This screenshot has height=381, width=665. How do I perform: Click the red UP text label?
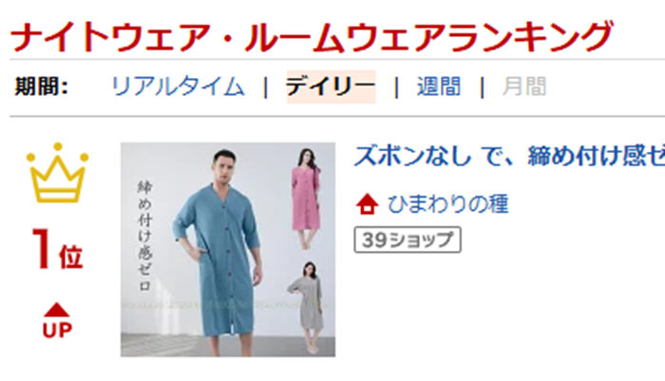(57, 330)
